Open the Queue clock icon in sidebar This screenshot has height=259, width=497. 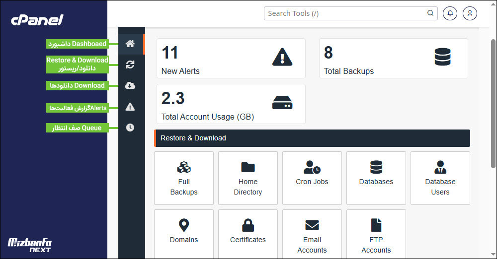(130, 128)
